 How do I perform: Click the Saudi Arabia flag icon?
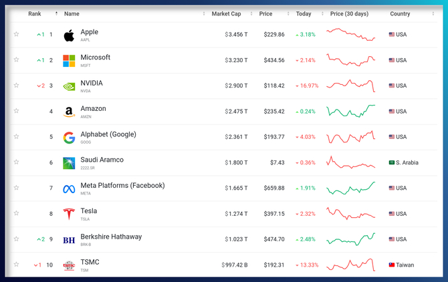(x=392, y=162)
